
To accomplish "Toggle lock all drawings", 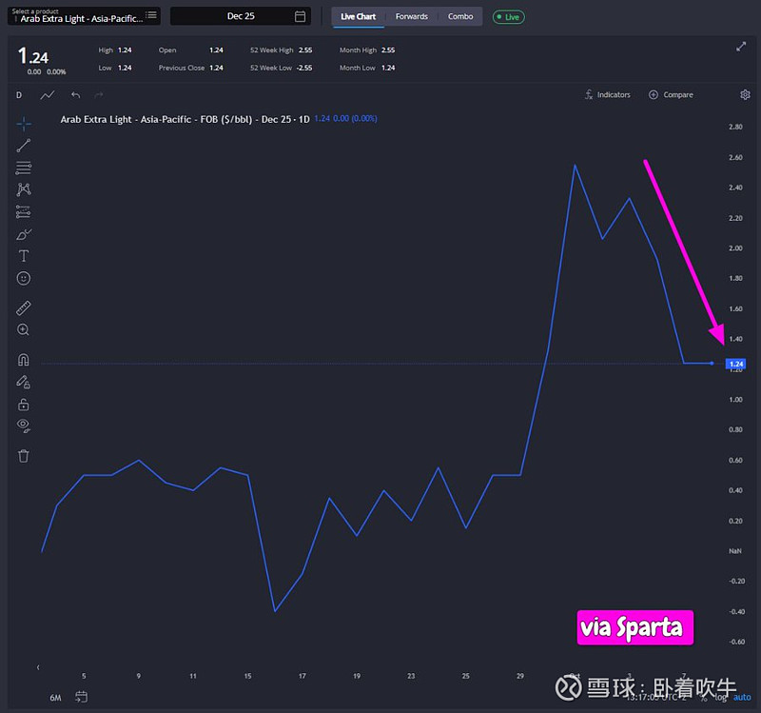I will [24, 405].
